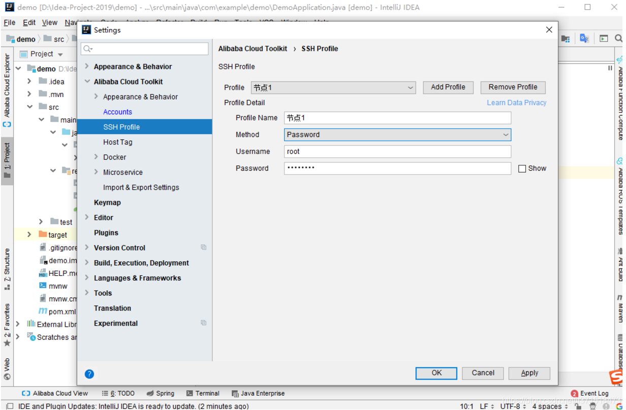Open the Structure tool window
626x410 pixels.
pyautogui.click(x=7, y=269)
